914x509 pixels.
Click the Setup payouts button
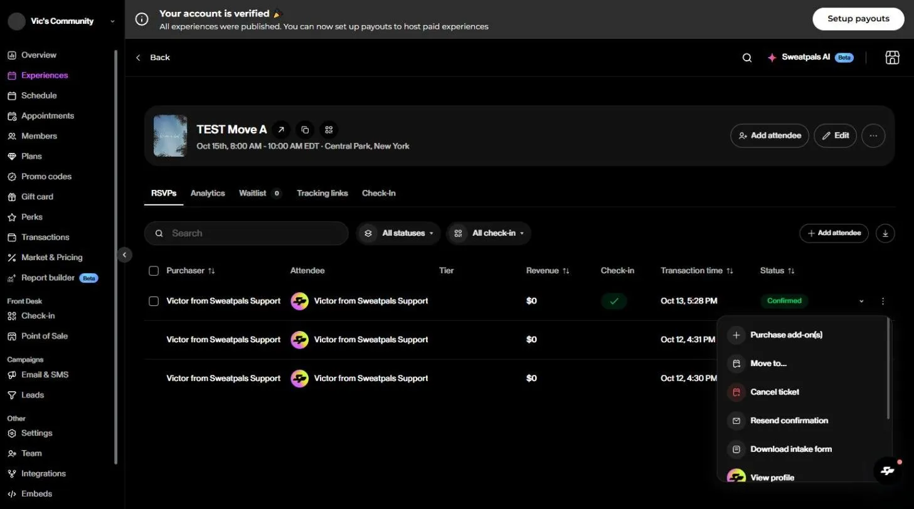(x=858, y=19)
